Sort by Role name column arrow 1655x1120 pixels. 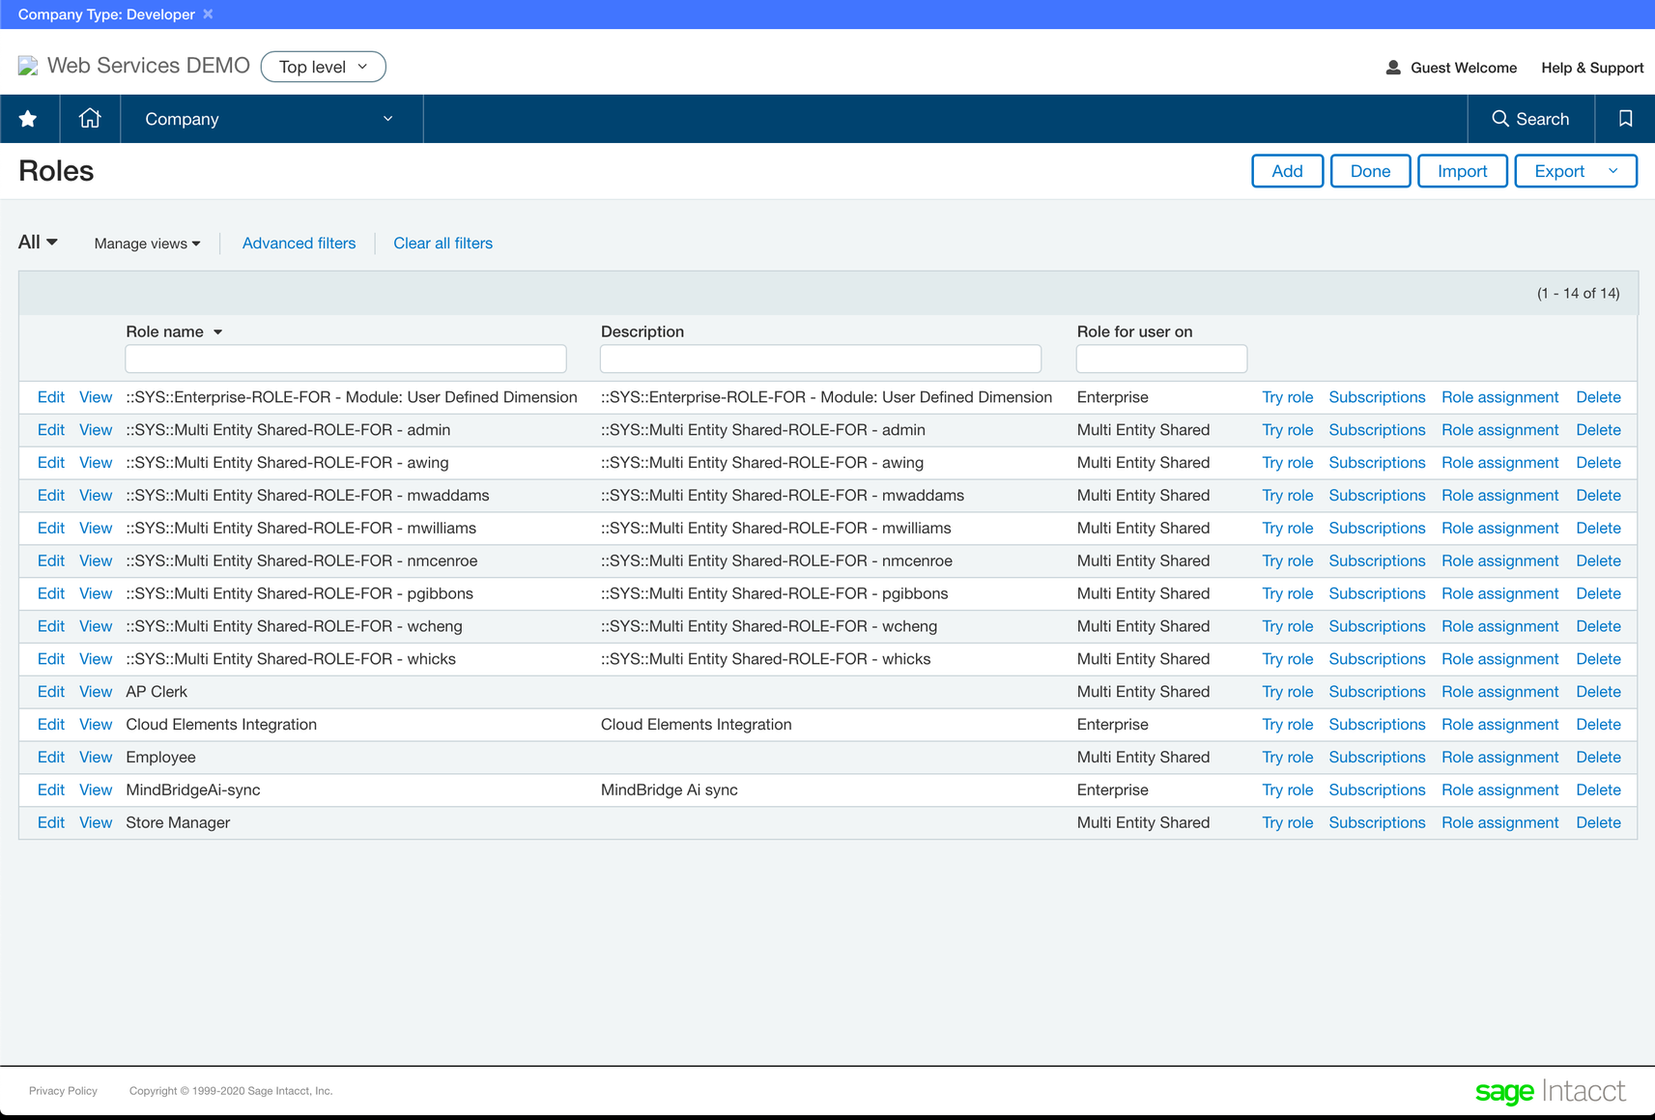pos(218,331)
